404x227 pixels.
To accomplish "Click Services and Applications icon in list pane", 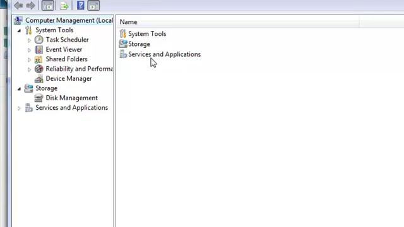I will pos(123,54).
